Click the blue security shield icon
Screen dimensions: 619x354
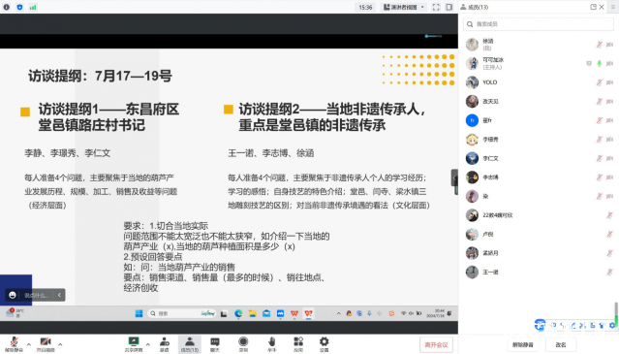click(x=19, y=7)
